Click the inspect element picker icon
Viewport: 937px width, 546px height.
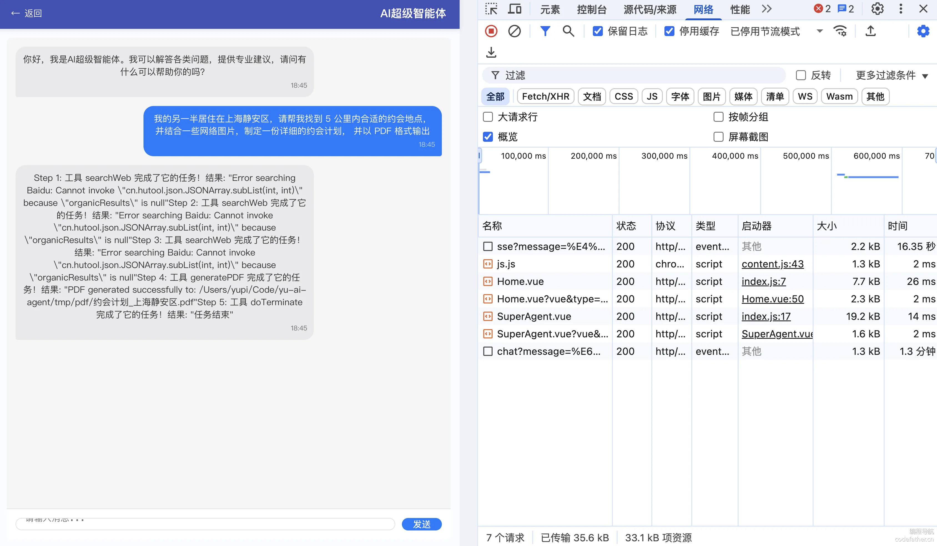491,9
